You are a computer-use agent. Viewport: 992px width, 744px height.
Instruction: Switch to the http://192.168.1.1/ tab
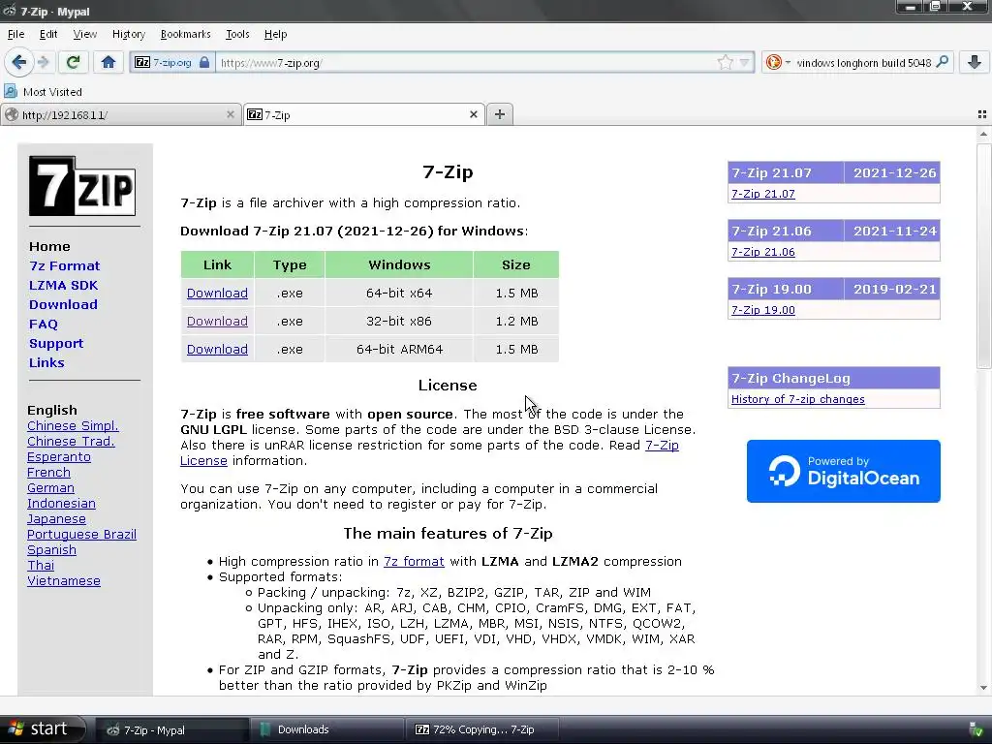coord(120,114)
